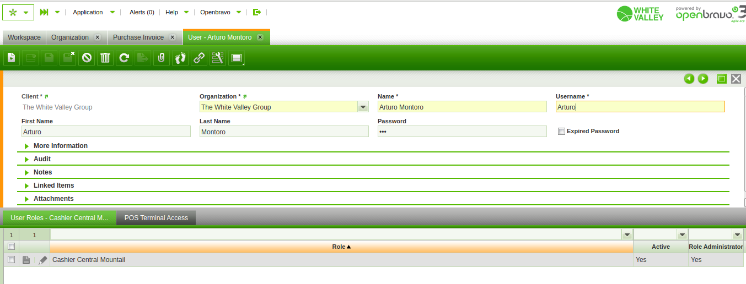The width and height of the screenshot is (746, 284).
Task: Edit Cashier Central Mountail row with pencil
Action: (42, 260)
